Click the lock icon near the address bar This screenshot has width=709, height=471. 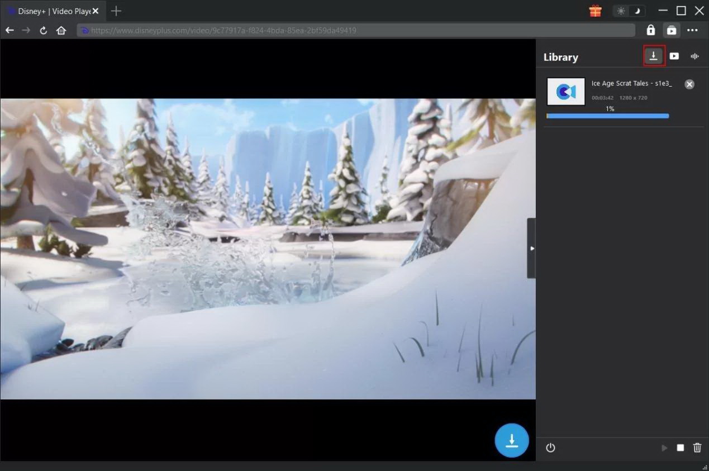(650, 30)
